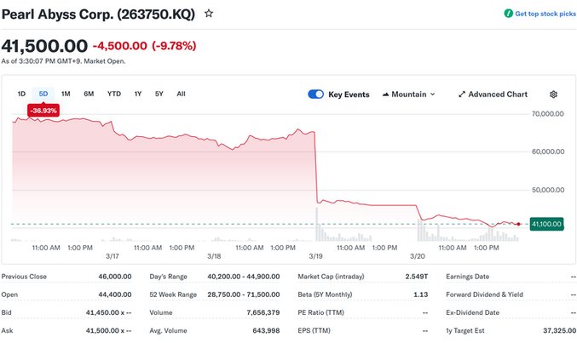Click percent change (-9.78%)

click(174, 46)
